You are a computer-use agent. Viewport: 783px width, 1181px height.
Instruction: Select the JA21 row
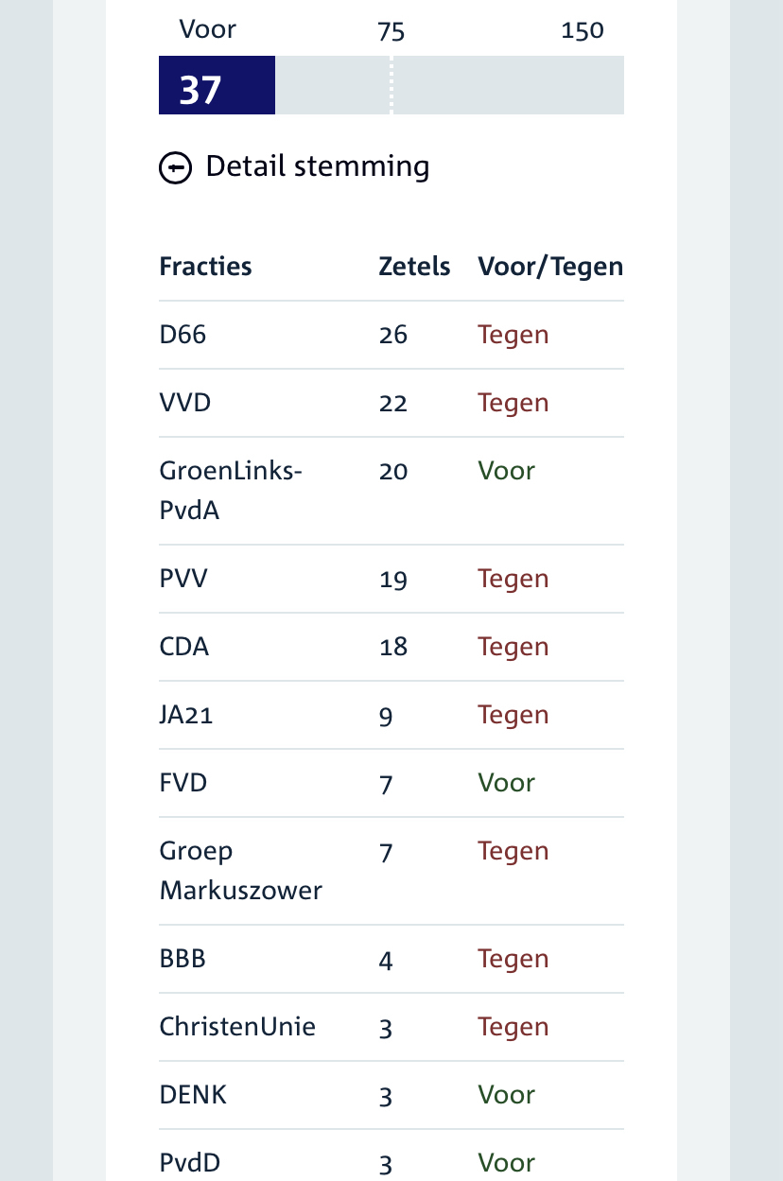coord(186,715)
